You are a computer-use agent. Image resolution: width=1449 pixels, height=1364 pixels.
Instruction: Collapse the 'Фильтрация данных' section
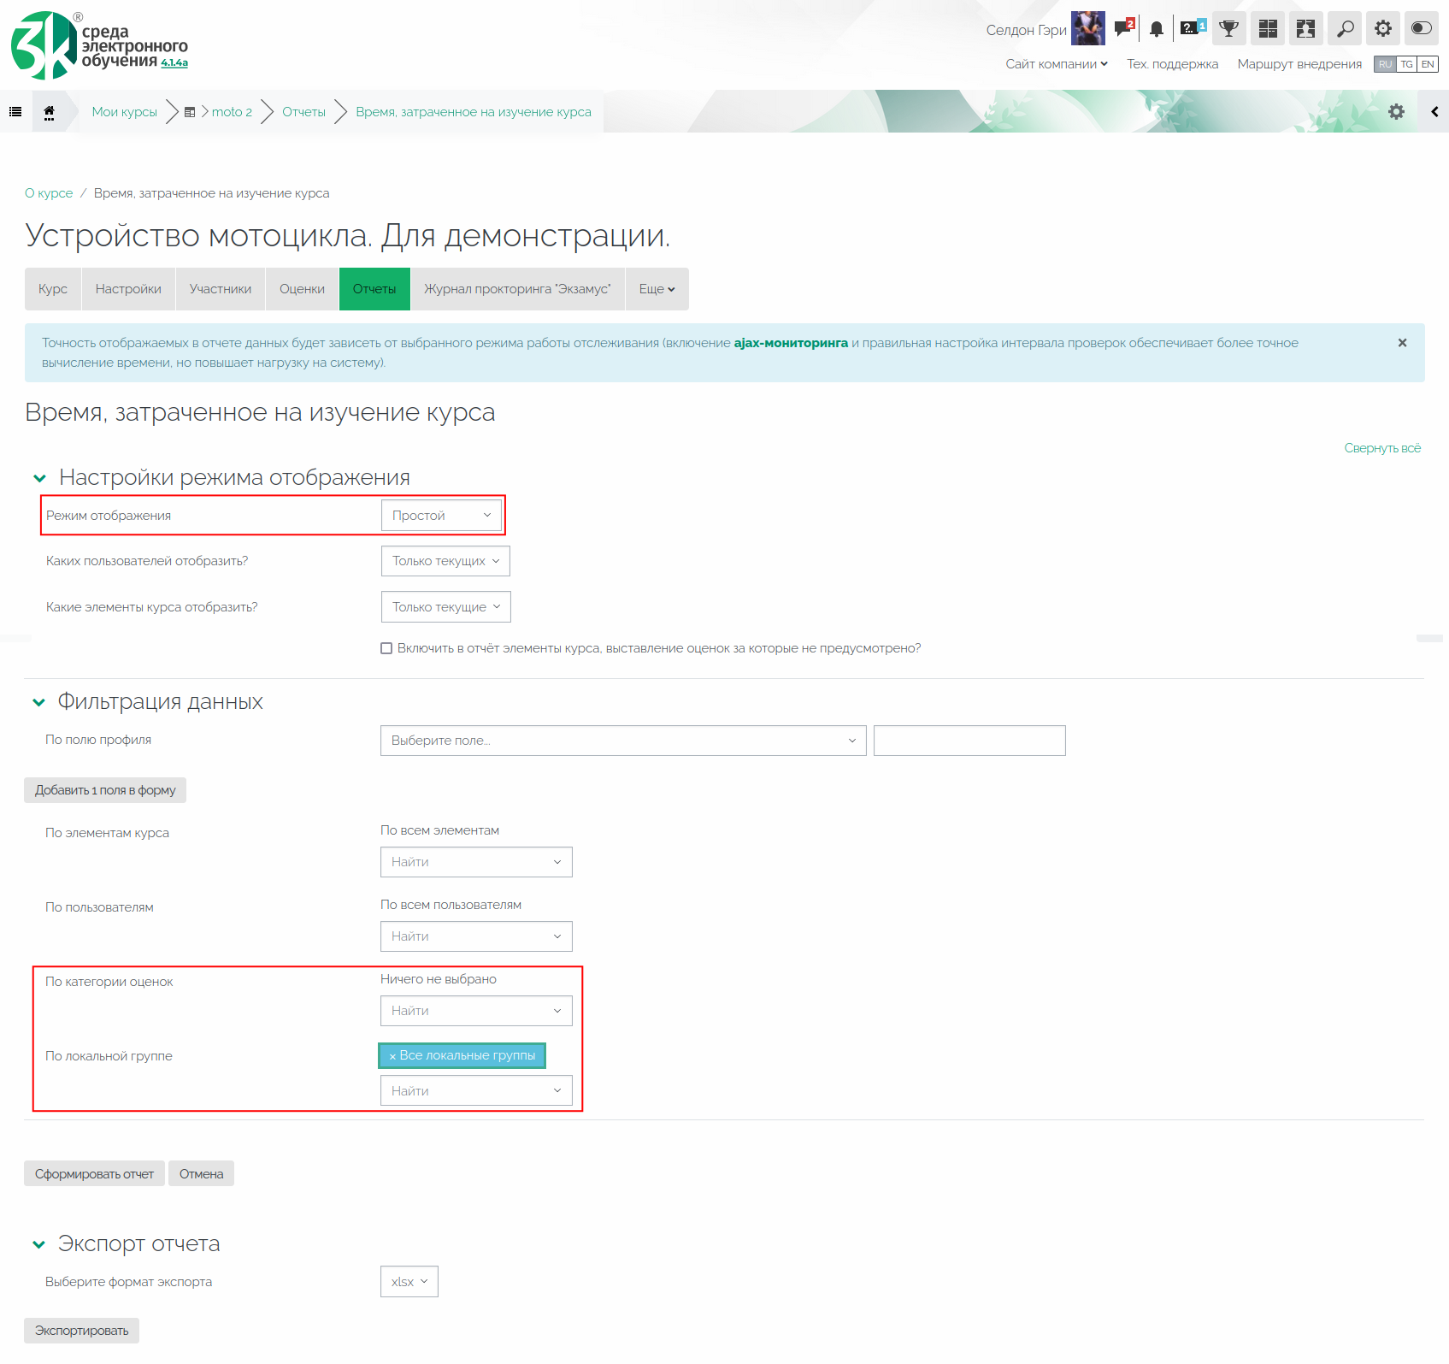[x=38, y=702]
